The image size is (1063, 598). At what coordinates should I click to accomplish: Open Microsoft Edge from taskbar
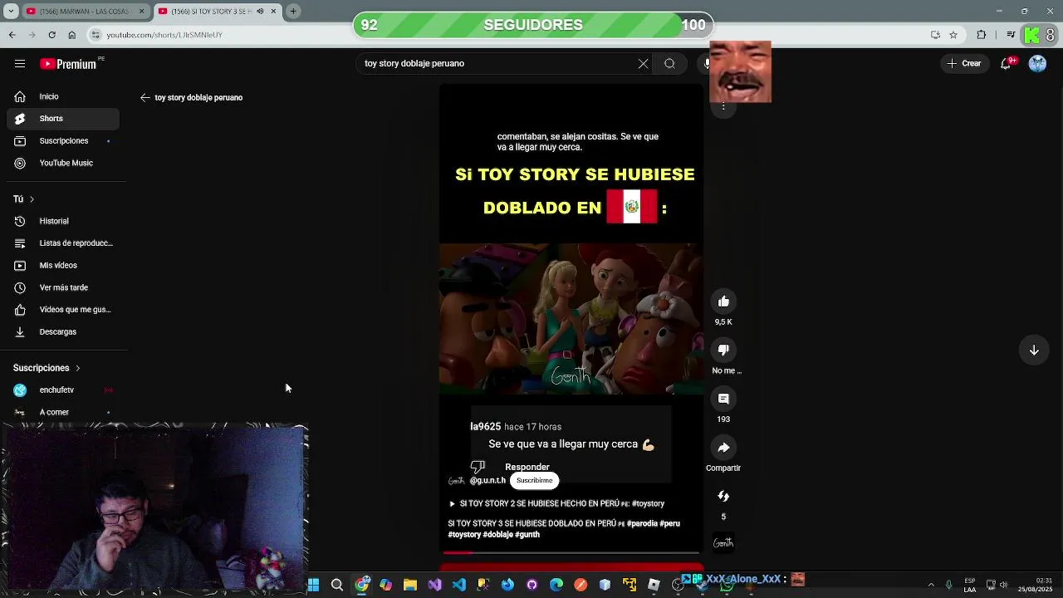(x=556, y=586)
